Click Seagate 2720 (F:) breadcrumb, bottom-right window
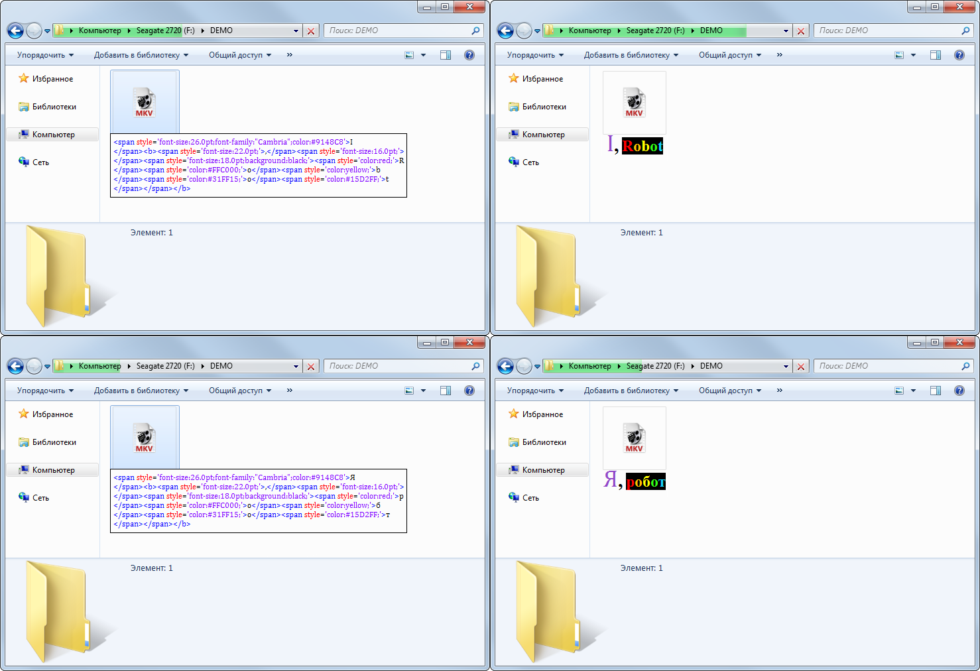Image resolution: width=980 pixels, height=671 pixels. (655, 366)
